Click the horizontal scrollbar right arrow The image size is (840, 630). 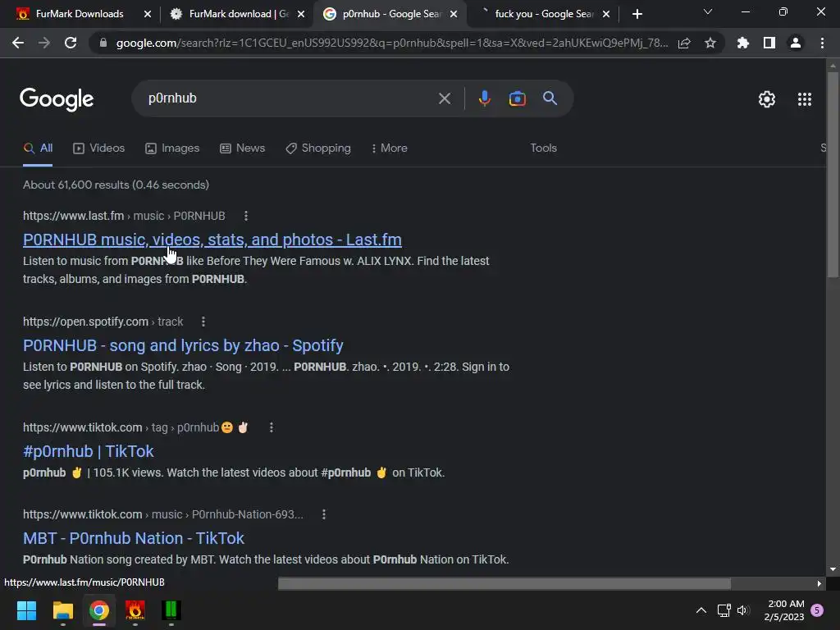click(819, 583)
